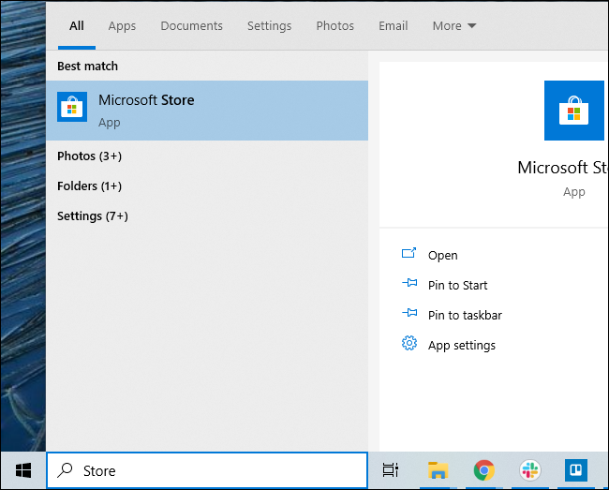Open Microsoft Store via the Open action

pos(442,256)
